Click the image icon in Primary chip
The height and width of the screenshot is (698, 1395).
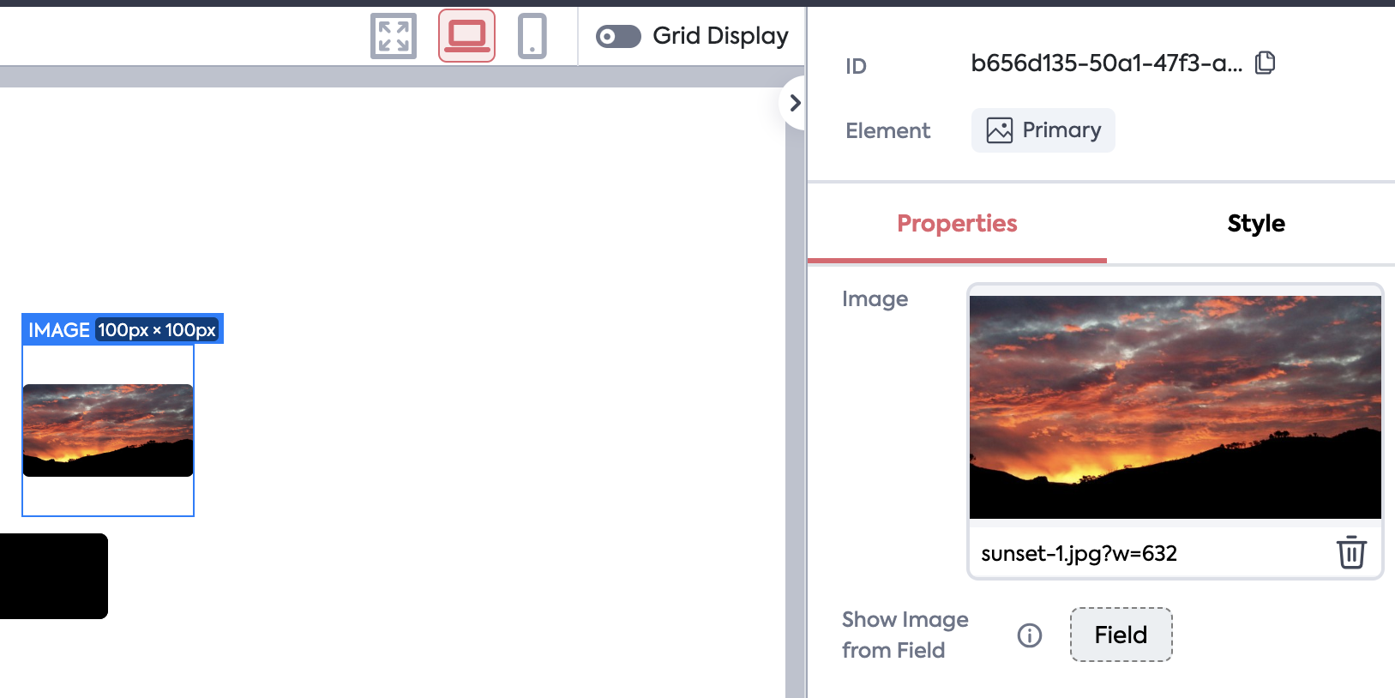pos(999,130)
